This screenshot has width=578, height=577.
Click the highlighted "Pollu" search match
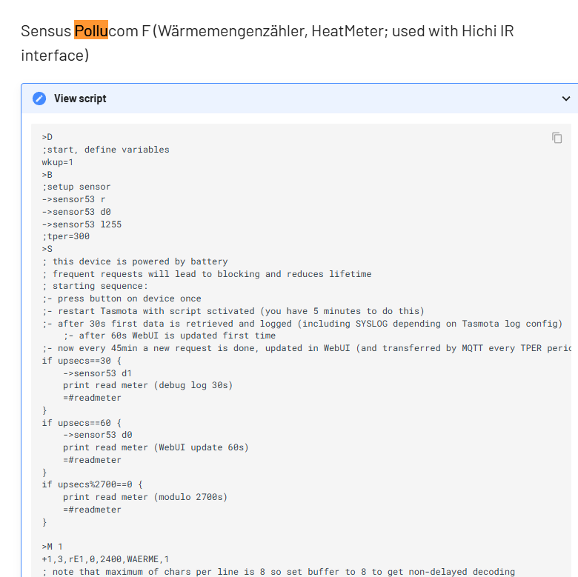pos(91,31)
